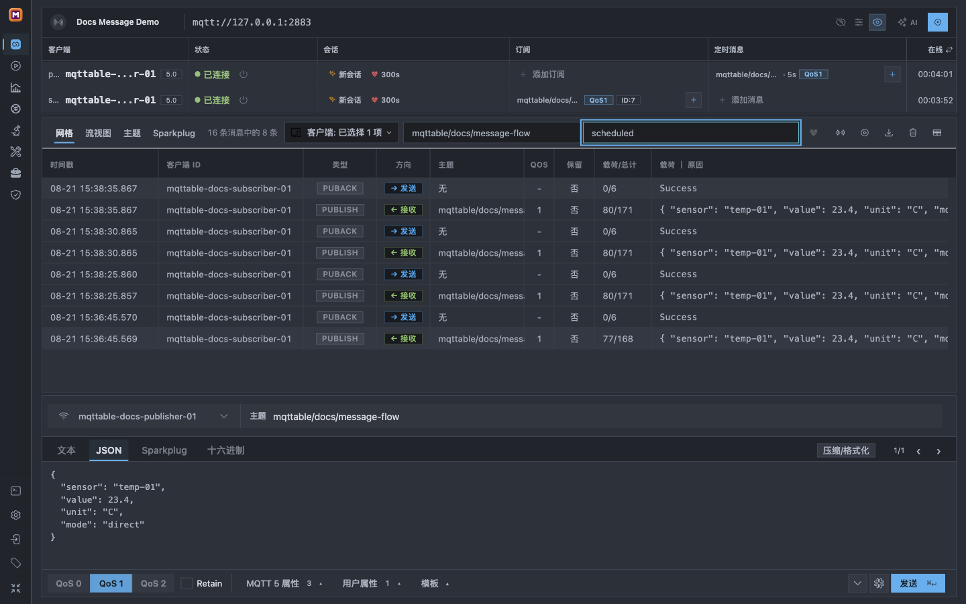Open the briefcase sidebar icon

tap(16, 173)
